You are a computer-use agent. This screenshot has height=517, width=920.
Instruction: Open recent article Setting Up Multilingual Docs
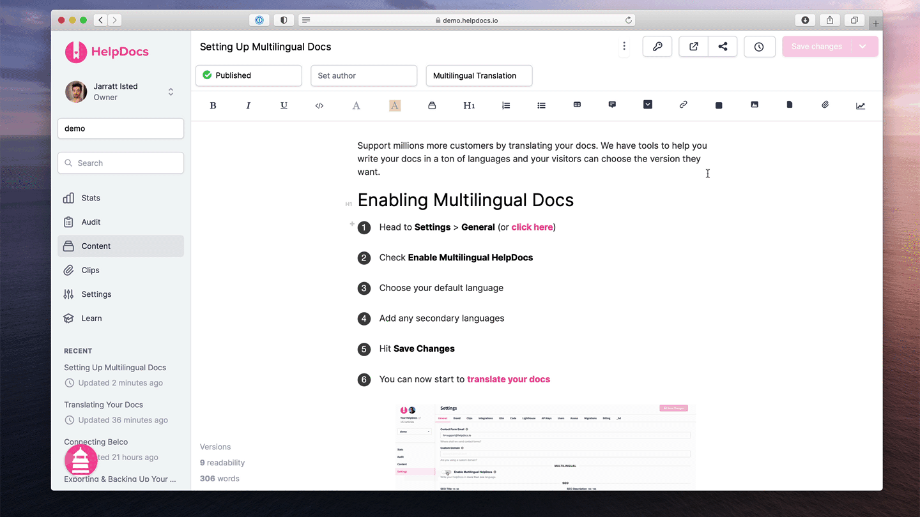[x=115, y=368]
